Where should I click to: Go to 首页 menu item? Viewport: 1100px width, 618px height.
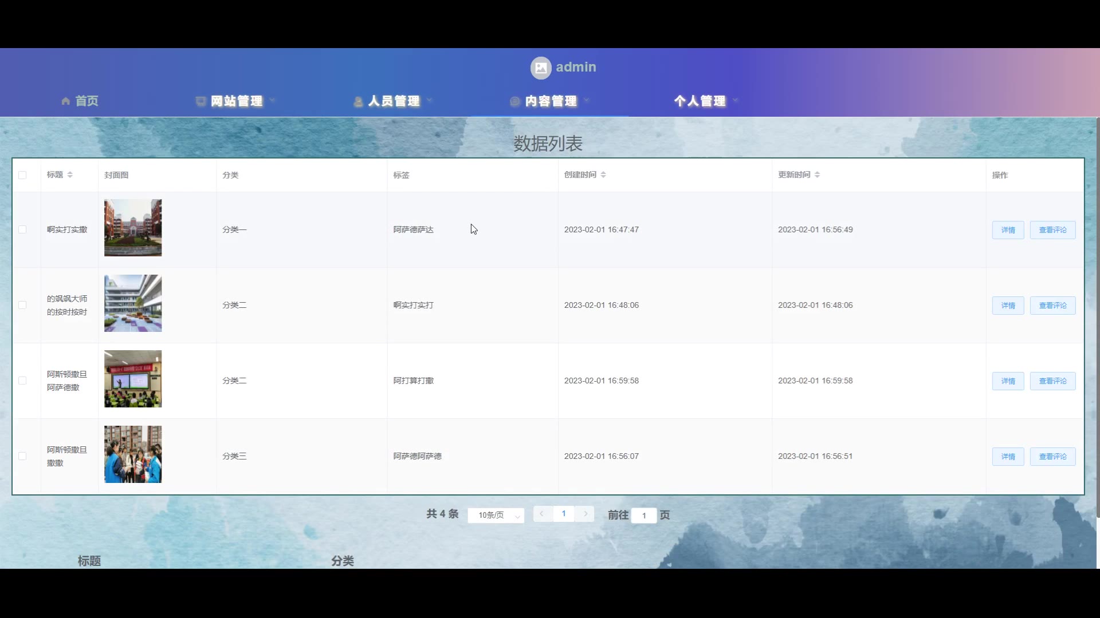[87, 101]
